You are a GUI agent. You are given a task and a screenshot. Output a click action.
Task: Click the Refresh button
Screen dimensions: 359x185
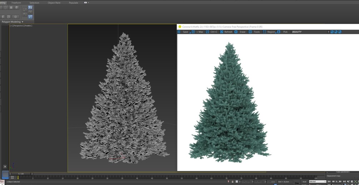[x=228, y=32]
